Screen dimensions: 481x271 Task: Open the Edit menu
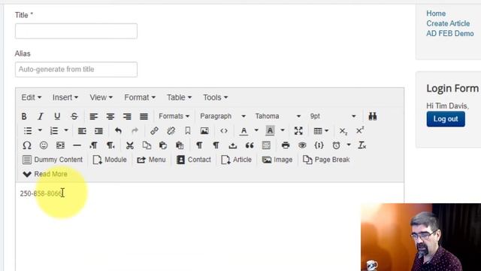tap(32, 97)
